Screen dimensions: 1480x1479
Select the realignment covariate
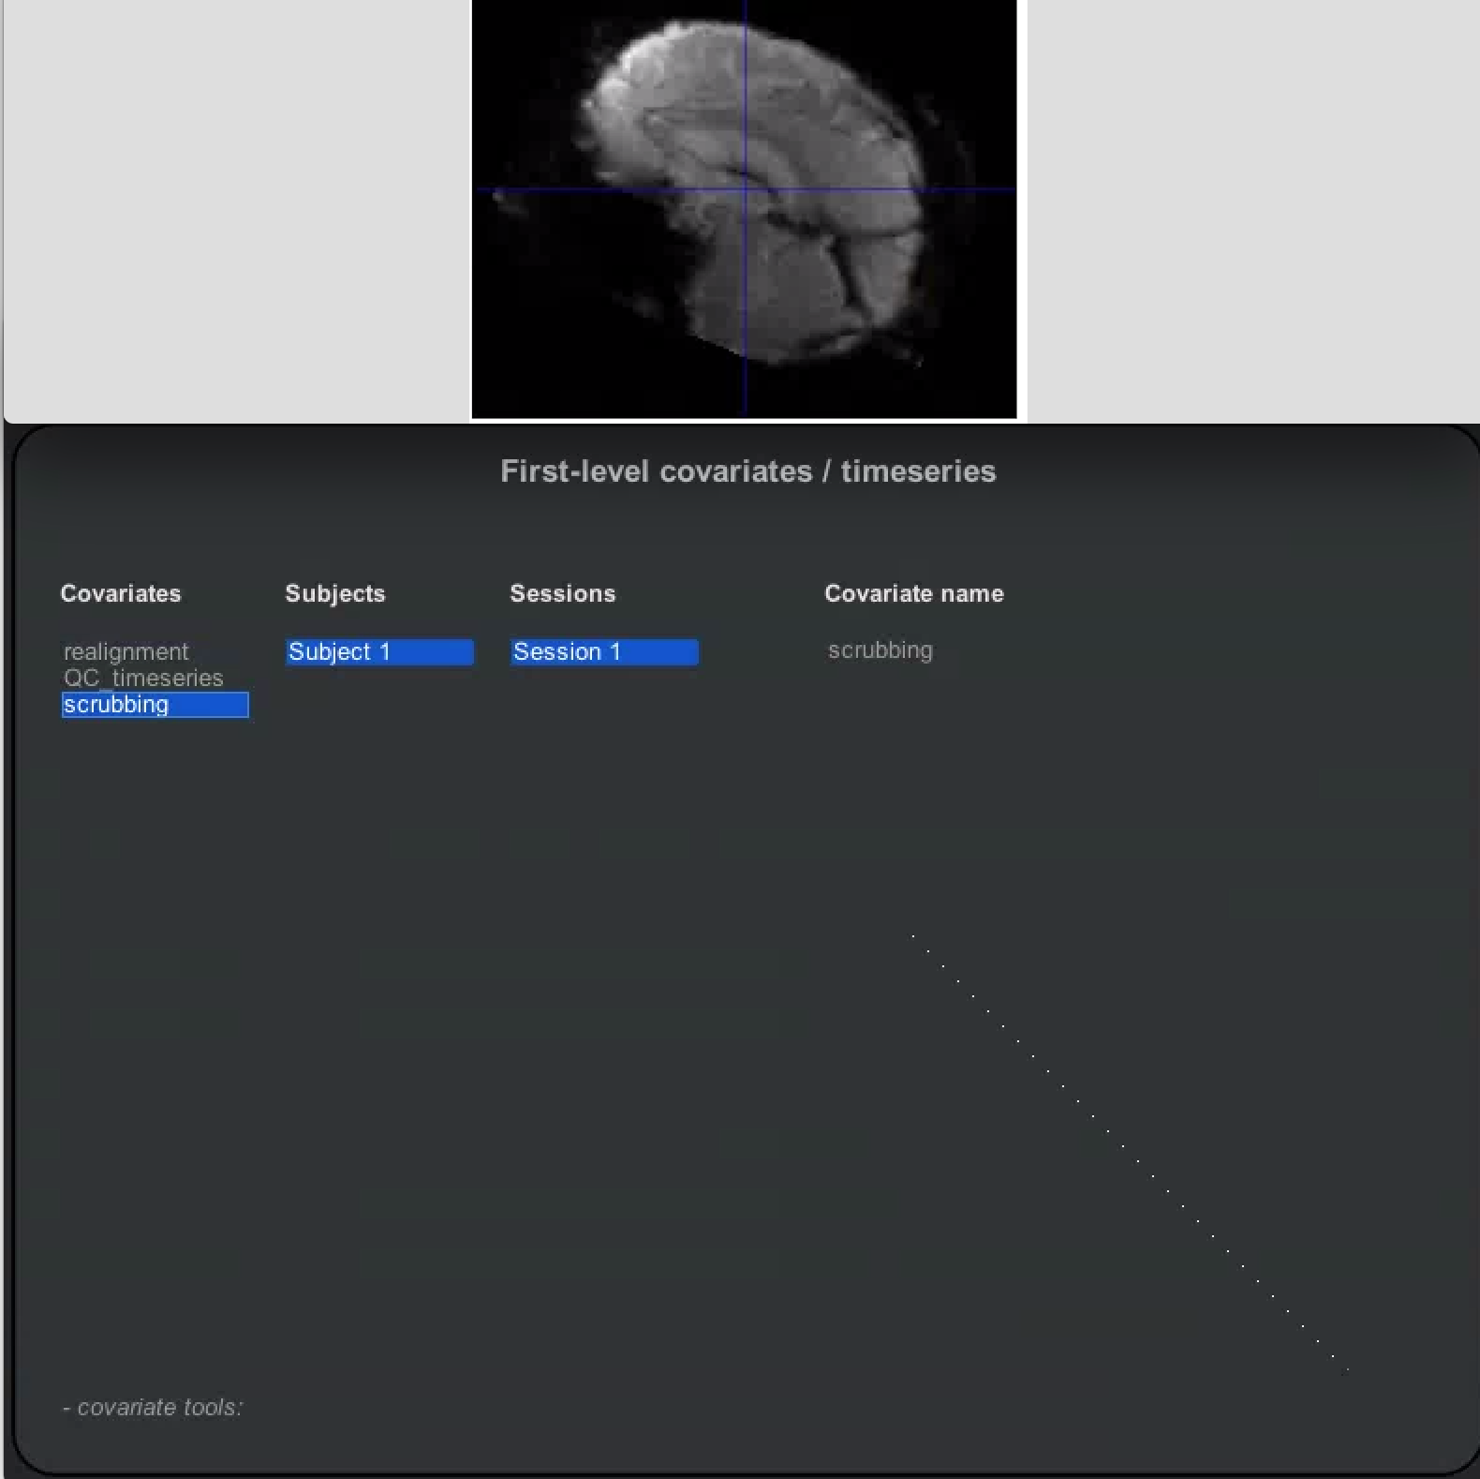coord(126,651)
